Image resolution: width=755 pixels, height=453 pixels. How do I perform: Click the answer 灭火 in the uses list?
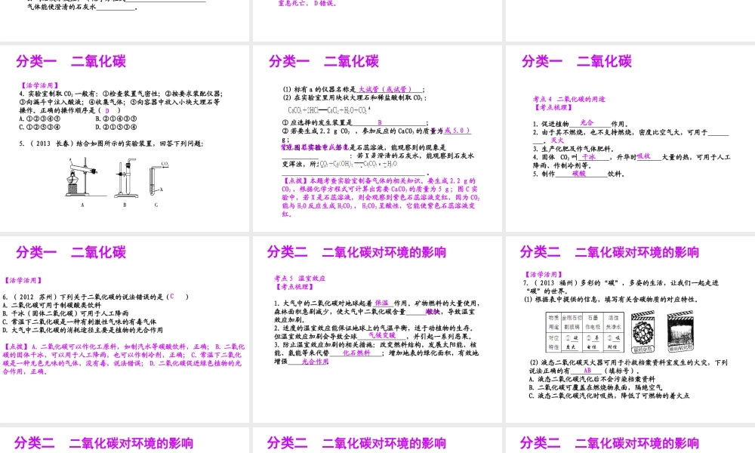coord(557,140)
